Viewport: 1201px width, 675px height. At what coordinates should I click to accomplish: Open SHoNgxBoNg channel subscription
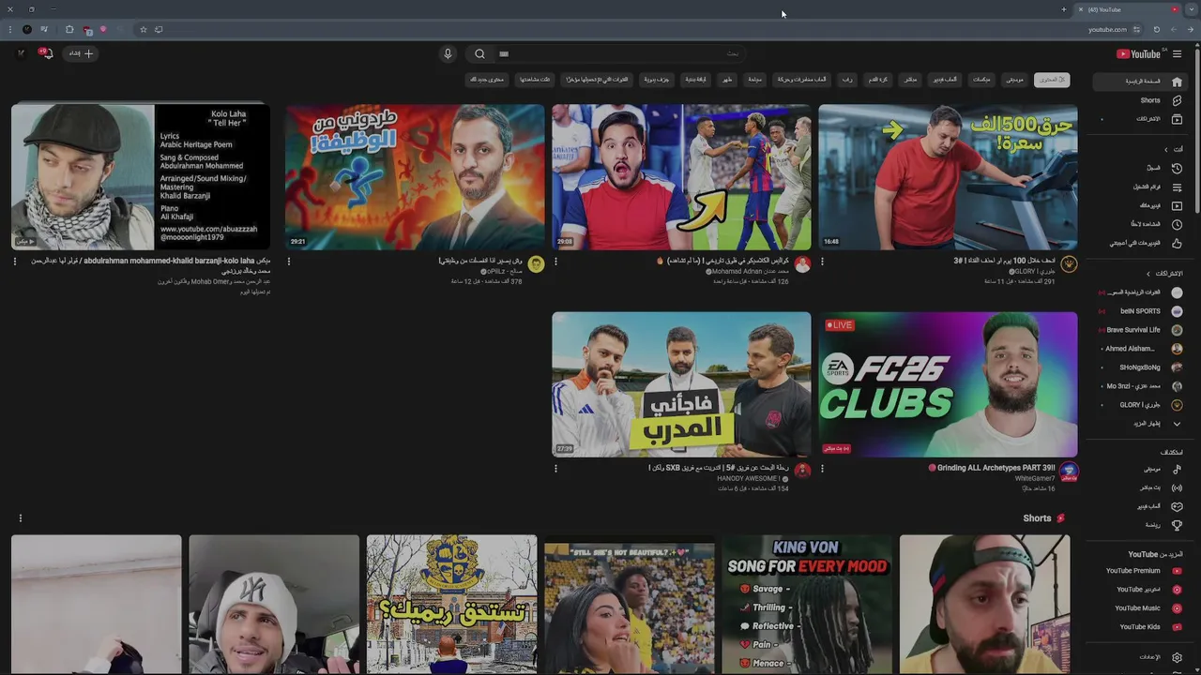pyautogui.click(x=1142, y=367)
